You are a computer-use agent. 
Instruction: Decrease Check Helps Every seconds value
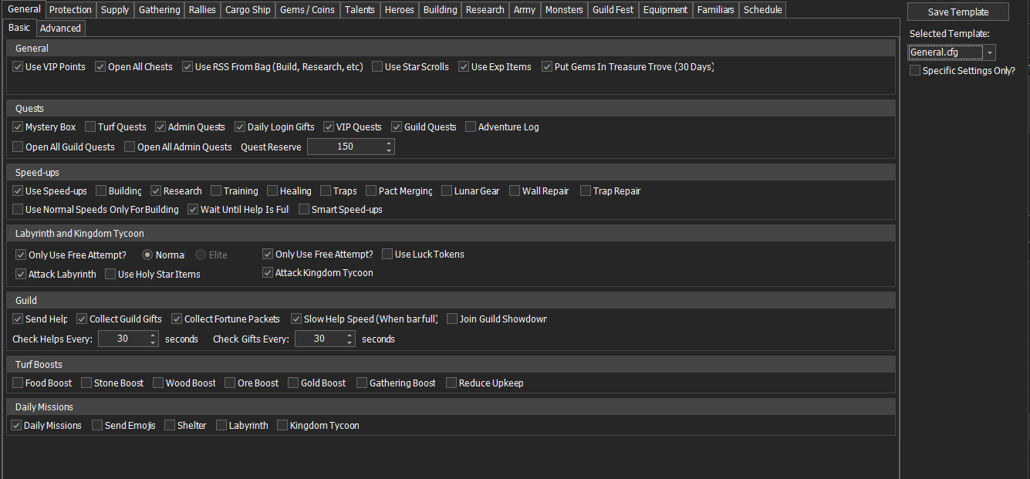click(x=152, y=342)
